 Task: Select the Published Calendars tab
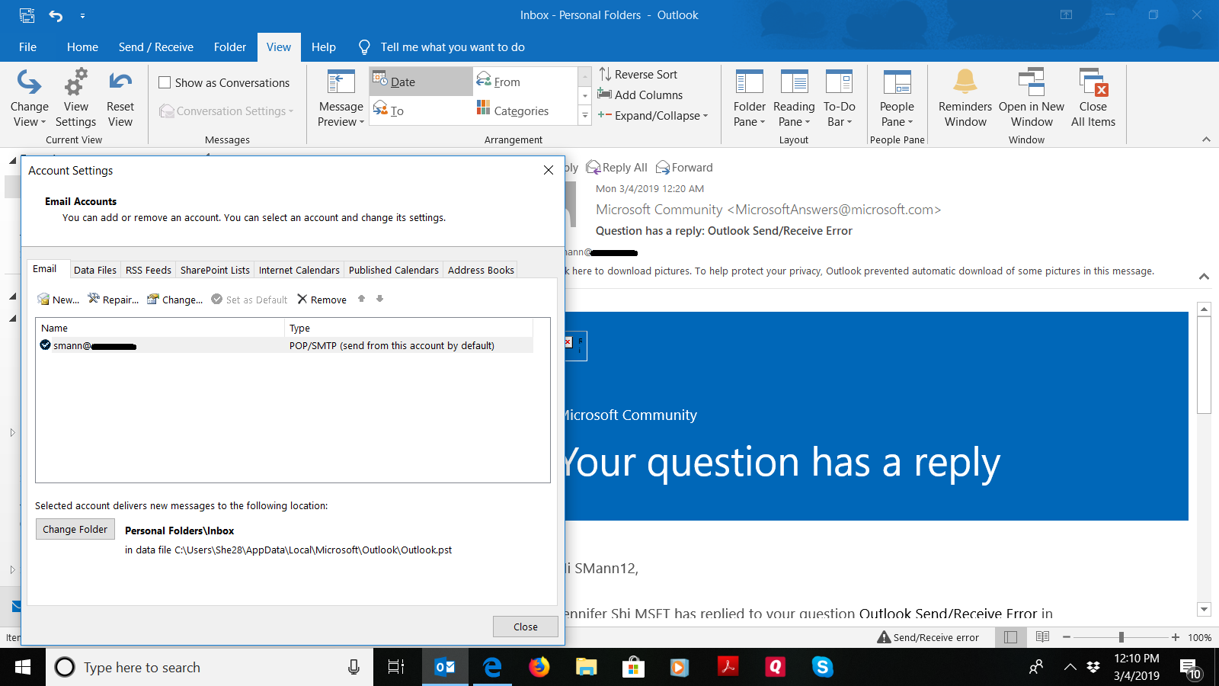tap(394, 270)
